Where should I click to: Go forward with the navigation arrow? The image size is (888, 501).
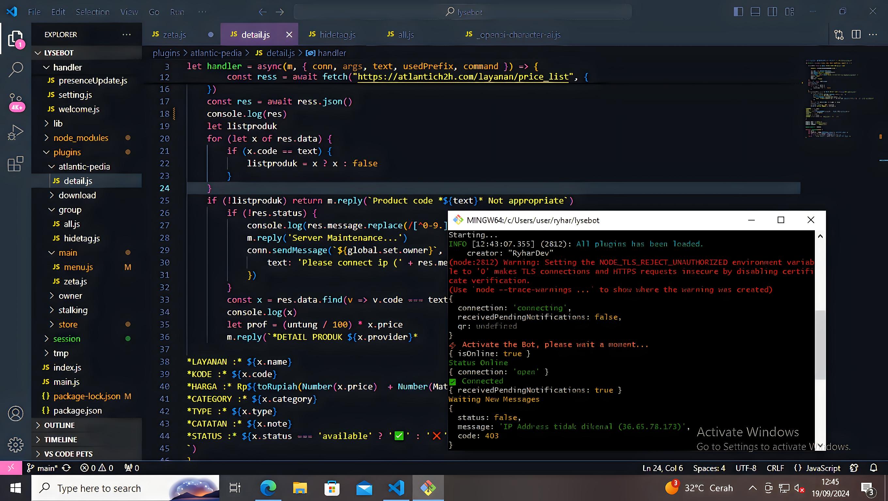[280, 12]
